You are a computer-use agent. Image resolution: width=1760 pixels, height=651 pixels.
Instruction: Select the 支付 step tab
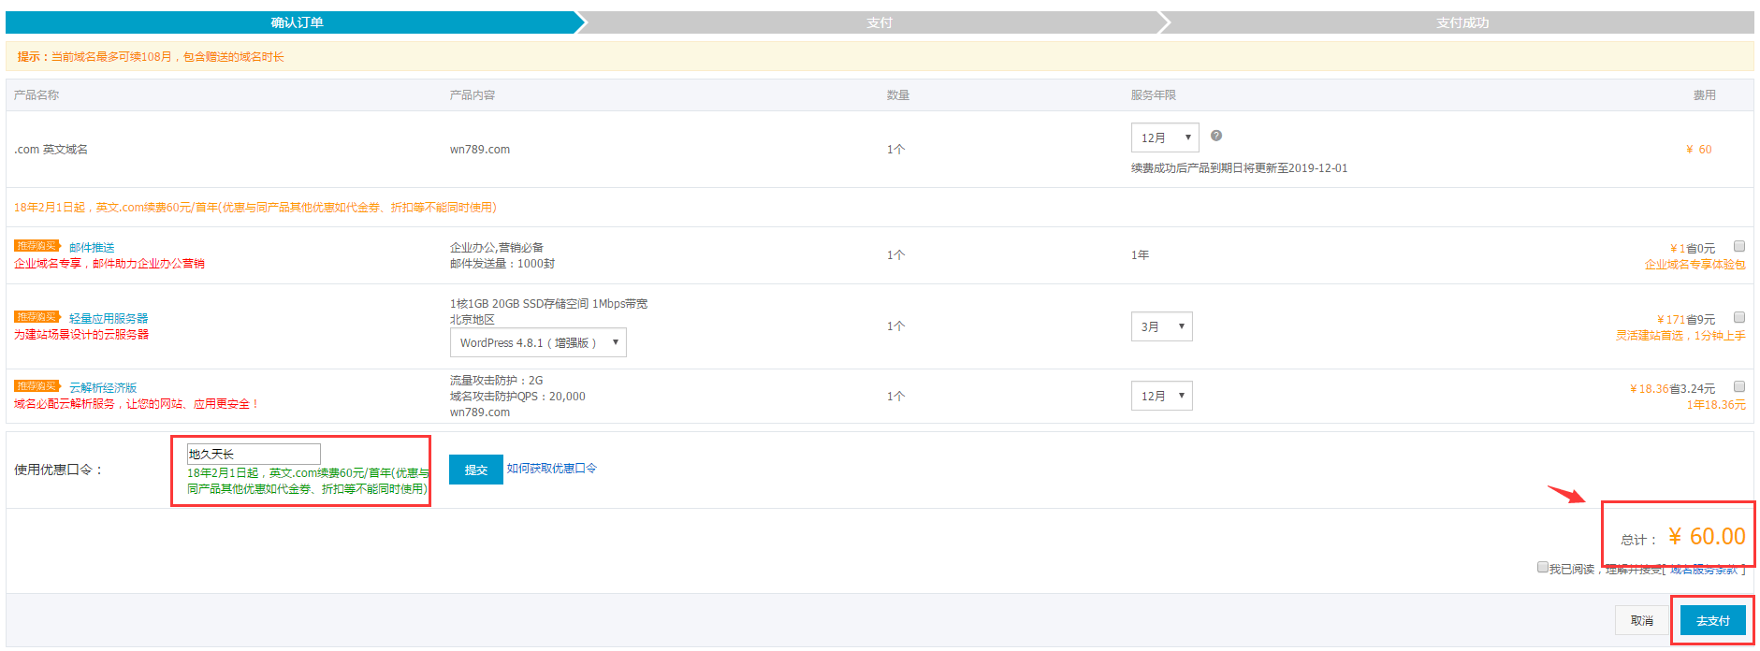pyautogui.click(x=879, y=22)
